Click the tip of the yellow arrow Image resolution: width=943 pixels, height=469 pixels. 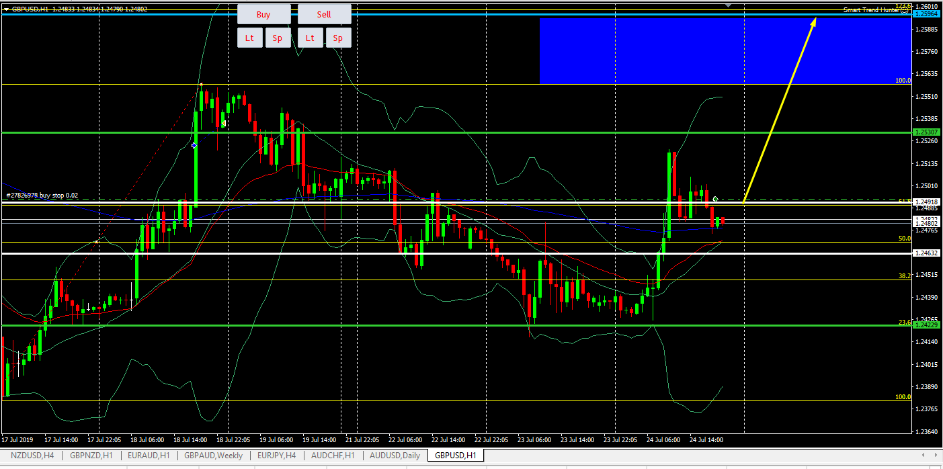pyautogui.click(x=815, y=19)
